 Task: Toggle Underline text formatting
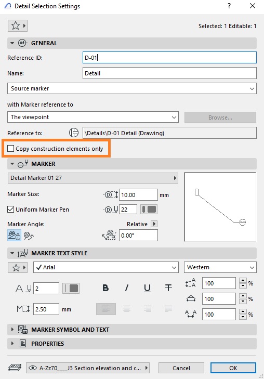(x=148, y=288)
